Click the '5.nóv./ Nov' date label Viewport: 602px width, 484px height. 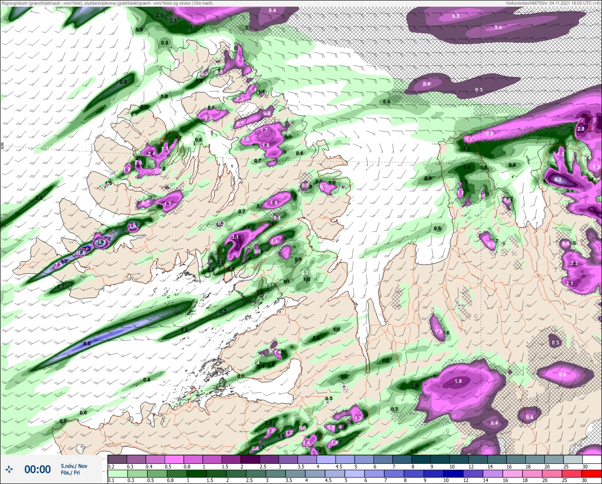pos(74,466)
